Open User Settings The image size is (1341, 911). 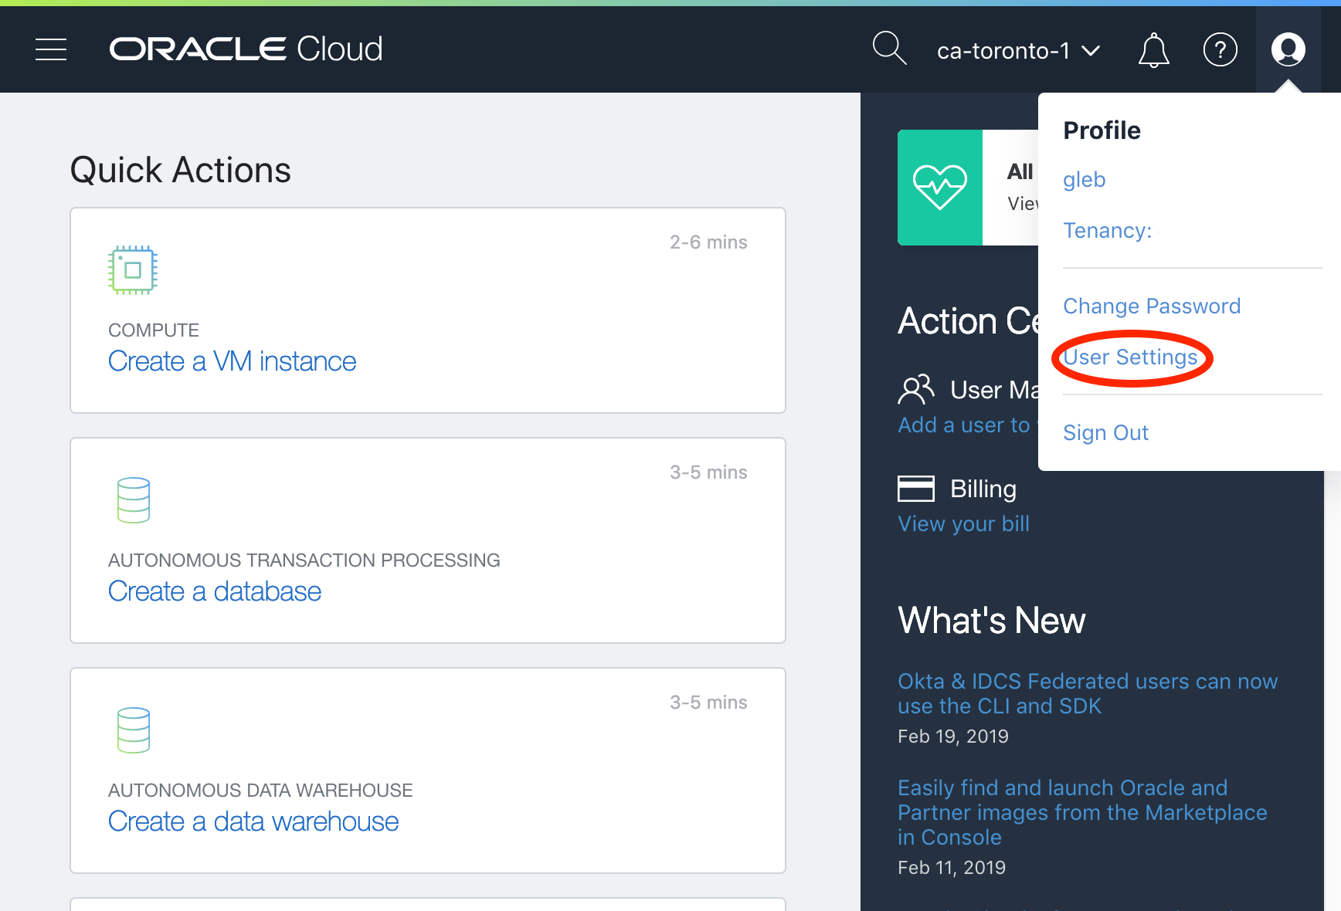[x=1131, y=357]
